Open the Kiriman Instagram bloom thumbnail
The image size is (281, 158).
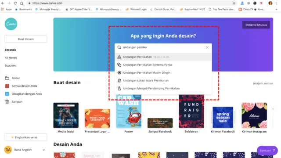click(x=254, y=115)
